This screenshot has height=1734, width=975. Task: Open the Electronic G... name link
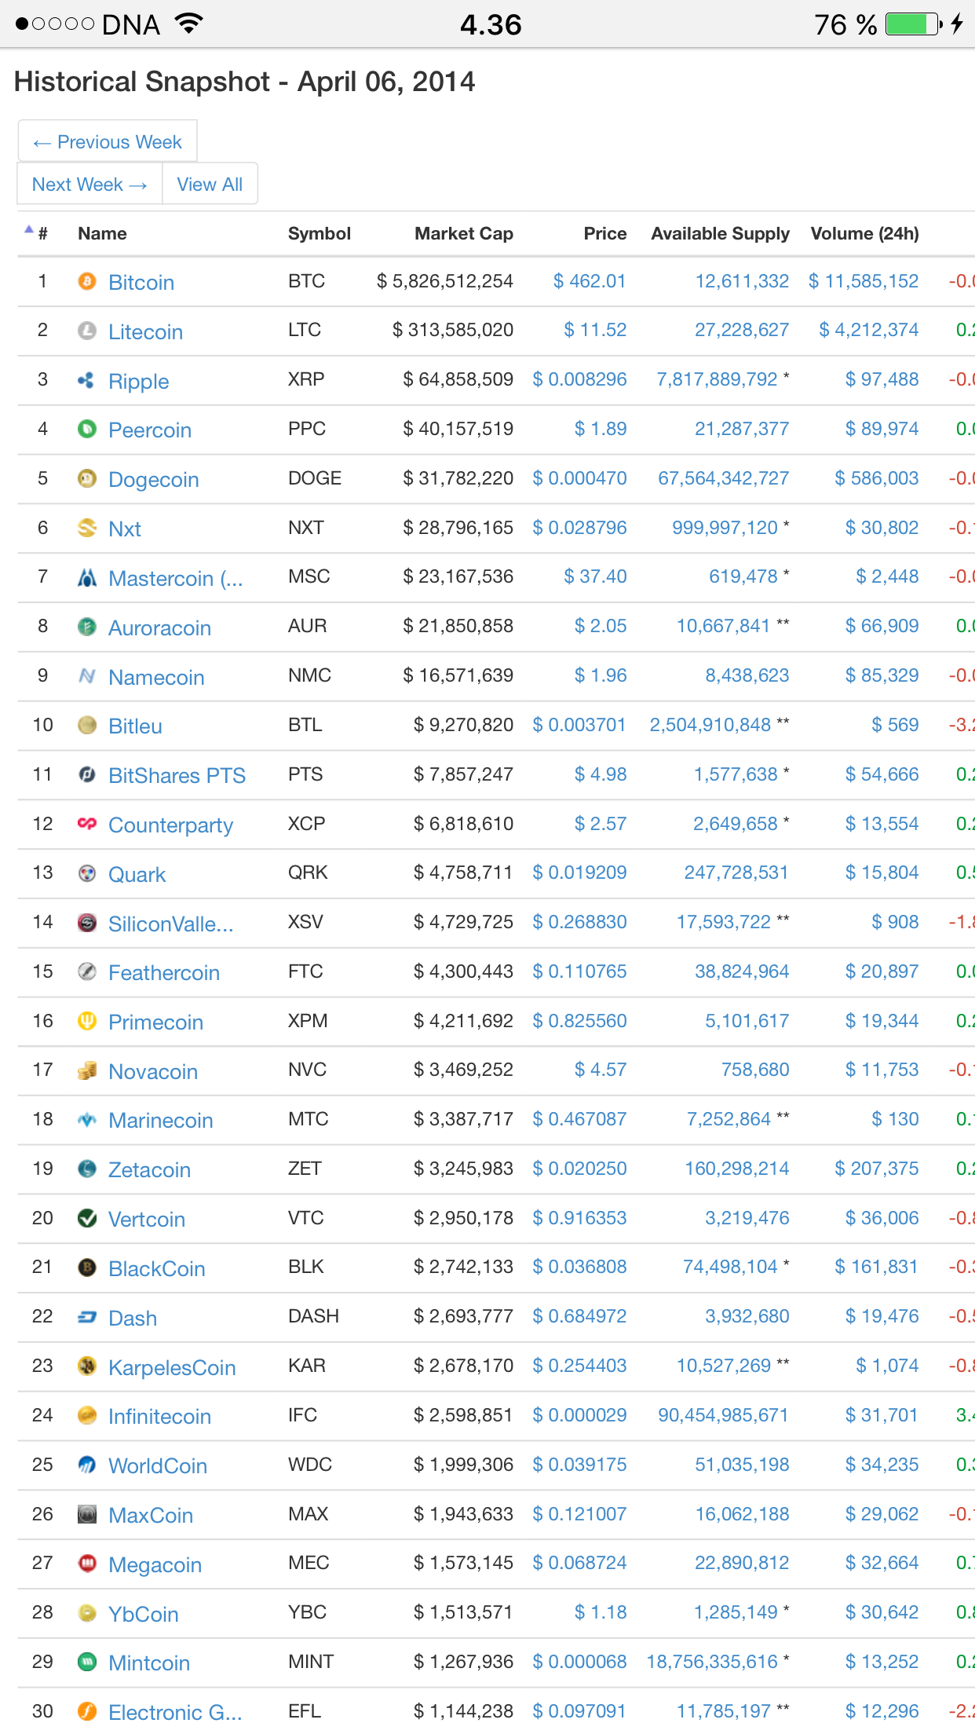tap(175, 1711)
